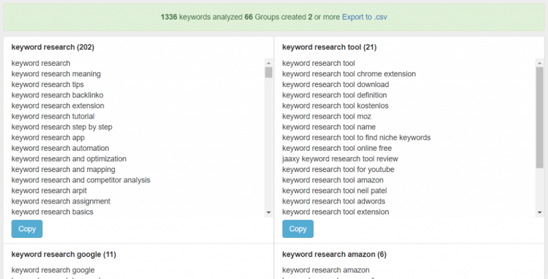Select the 'keyword research backlinko' entry
Image resolution: width=548 pixels, height=279 pixels.
[58, 95]
